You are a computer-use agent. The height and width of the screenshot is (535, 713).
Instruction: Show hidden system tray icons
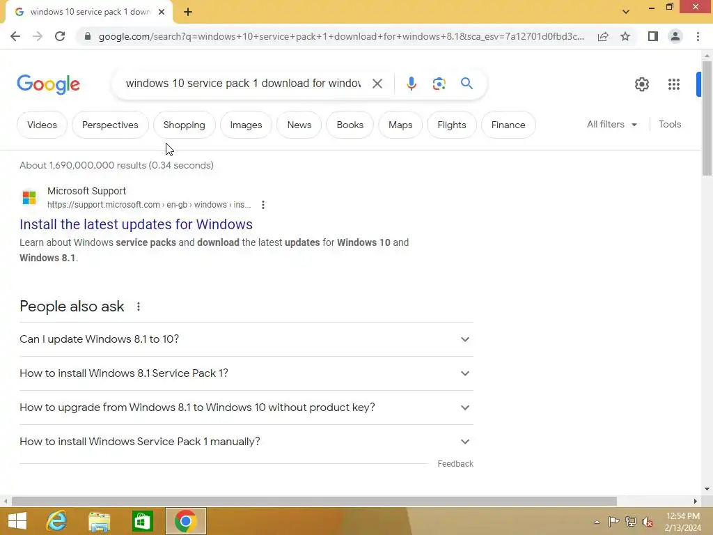tap(597, 522)
